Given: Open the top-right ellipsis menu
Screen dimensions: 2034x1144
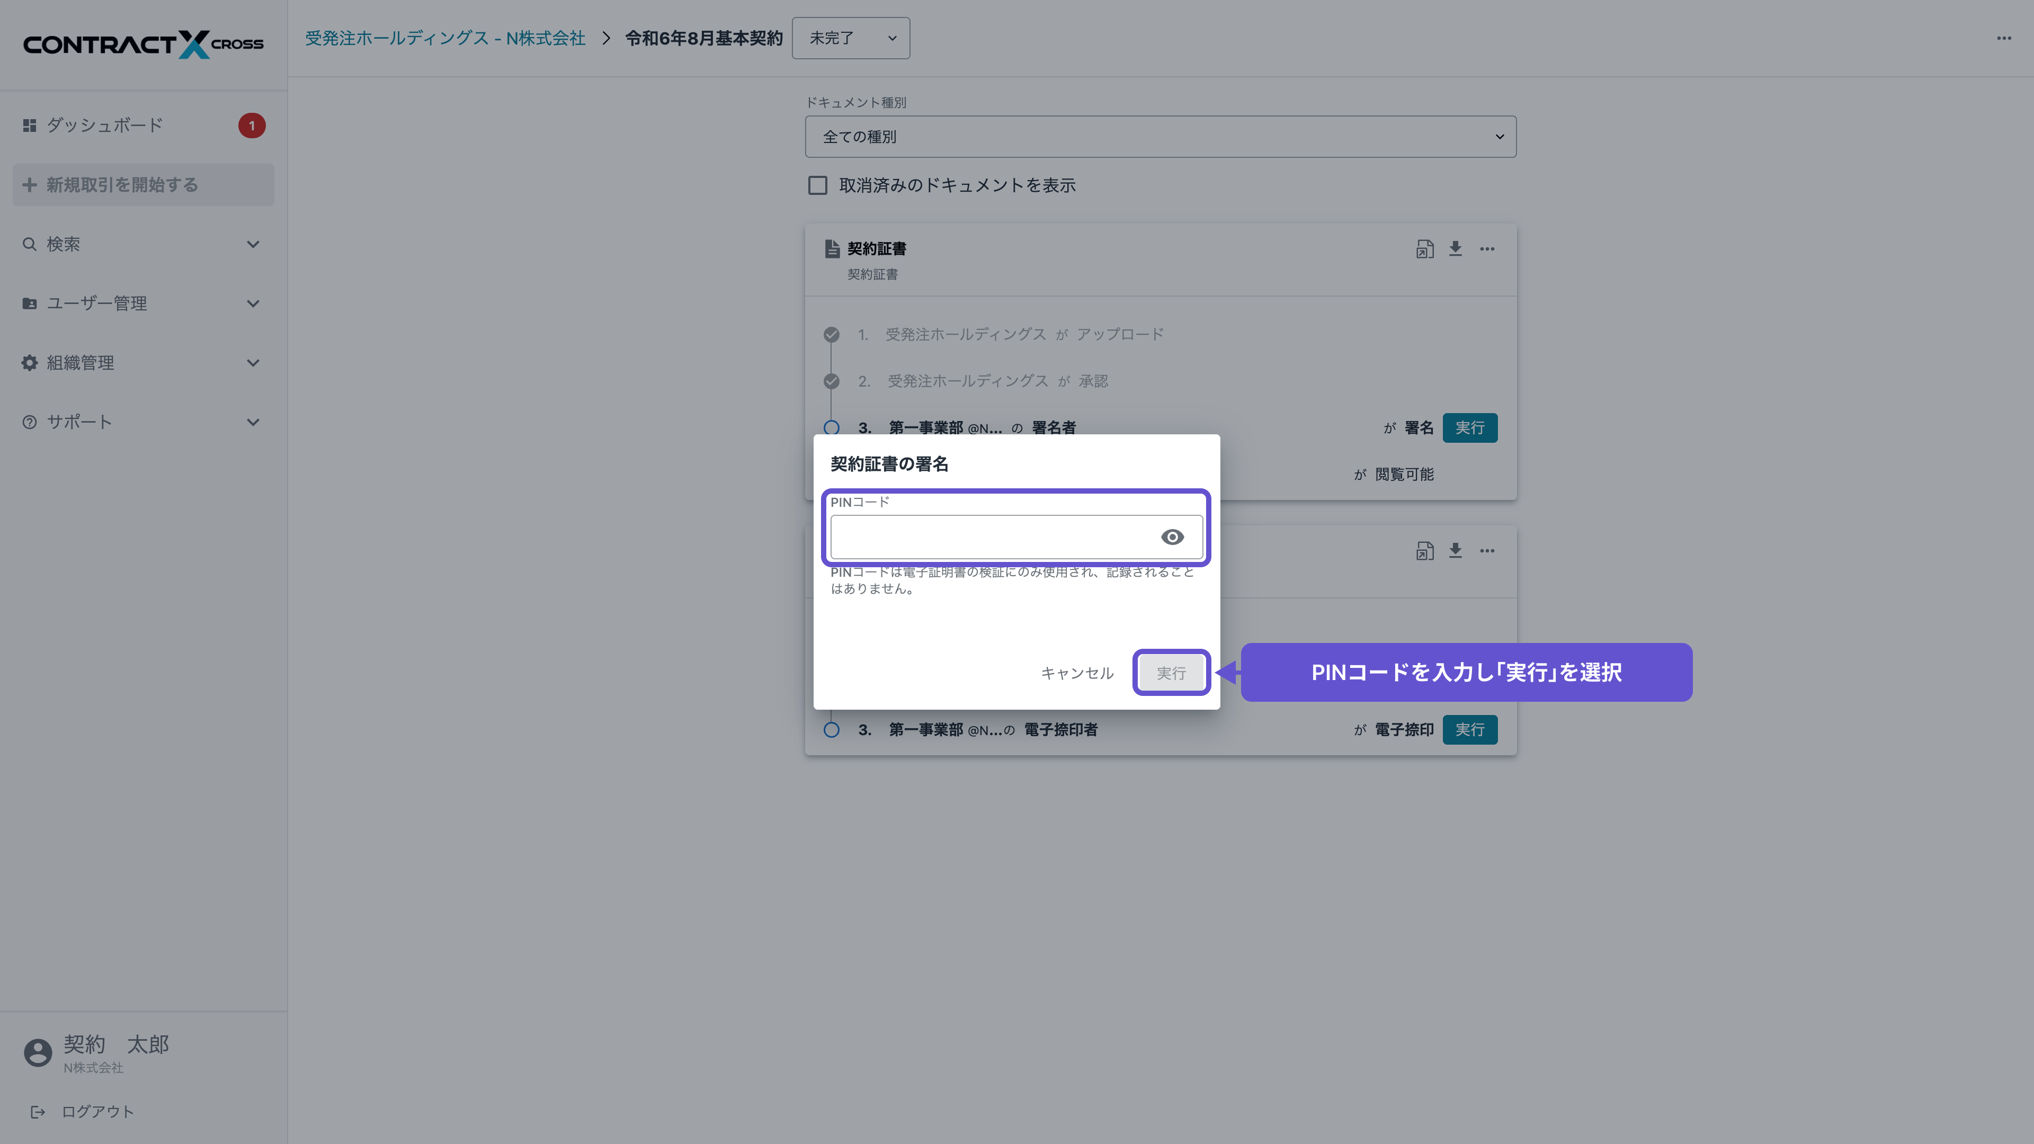Looking at the screenshot, I should click(2003, 38).
